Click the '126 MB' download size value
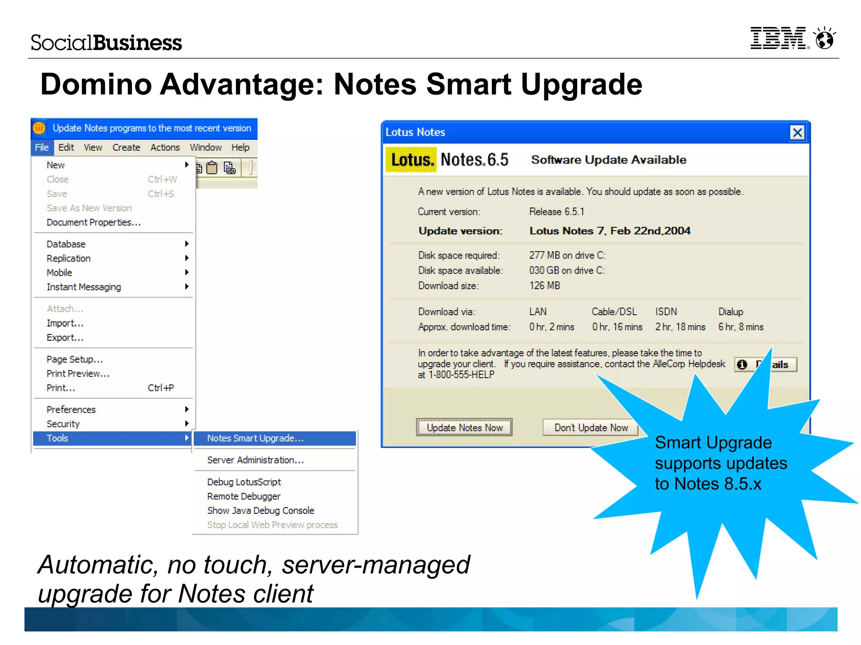 click(x=544, y=285)
